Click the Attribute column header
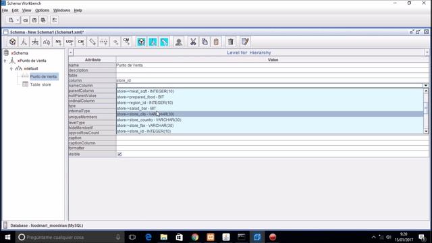This screenshot has width=432, height=243. pos(92,60)
